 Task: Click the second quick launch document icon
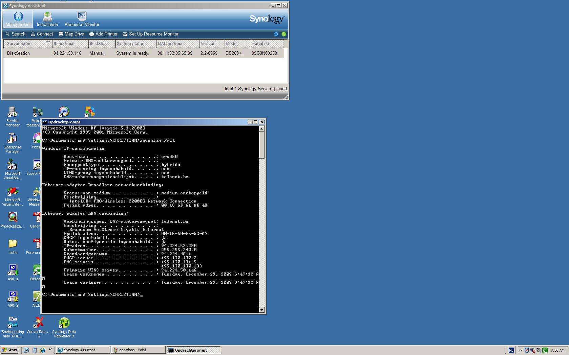[35, 350]
